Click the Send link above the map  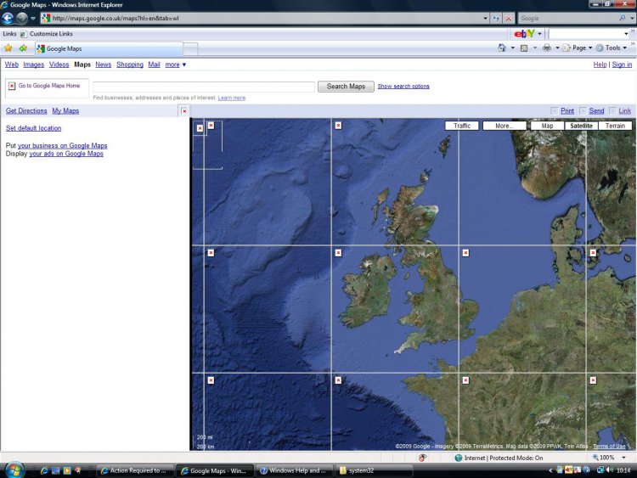(x=596, y=111)
